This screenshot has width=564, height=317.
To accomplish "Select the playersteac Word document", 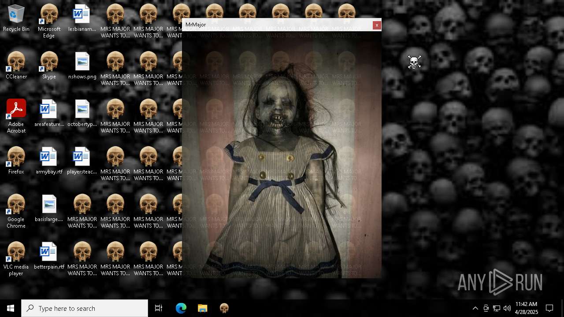I will (x=82, y=161).
